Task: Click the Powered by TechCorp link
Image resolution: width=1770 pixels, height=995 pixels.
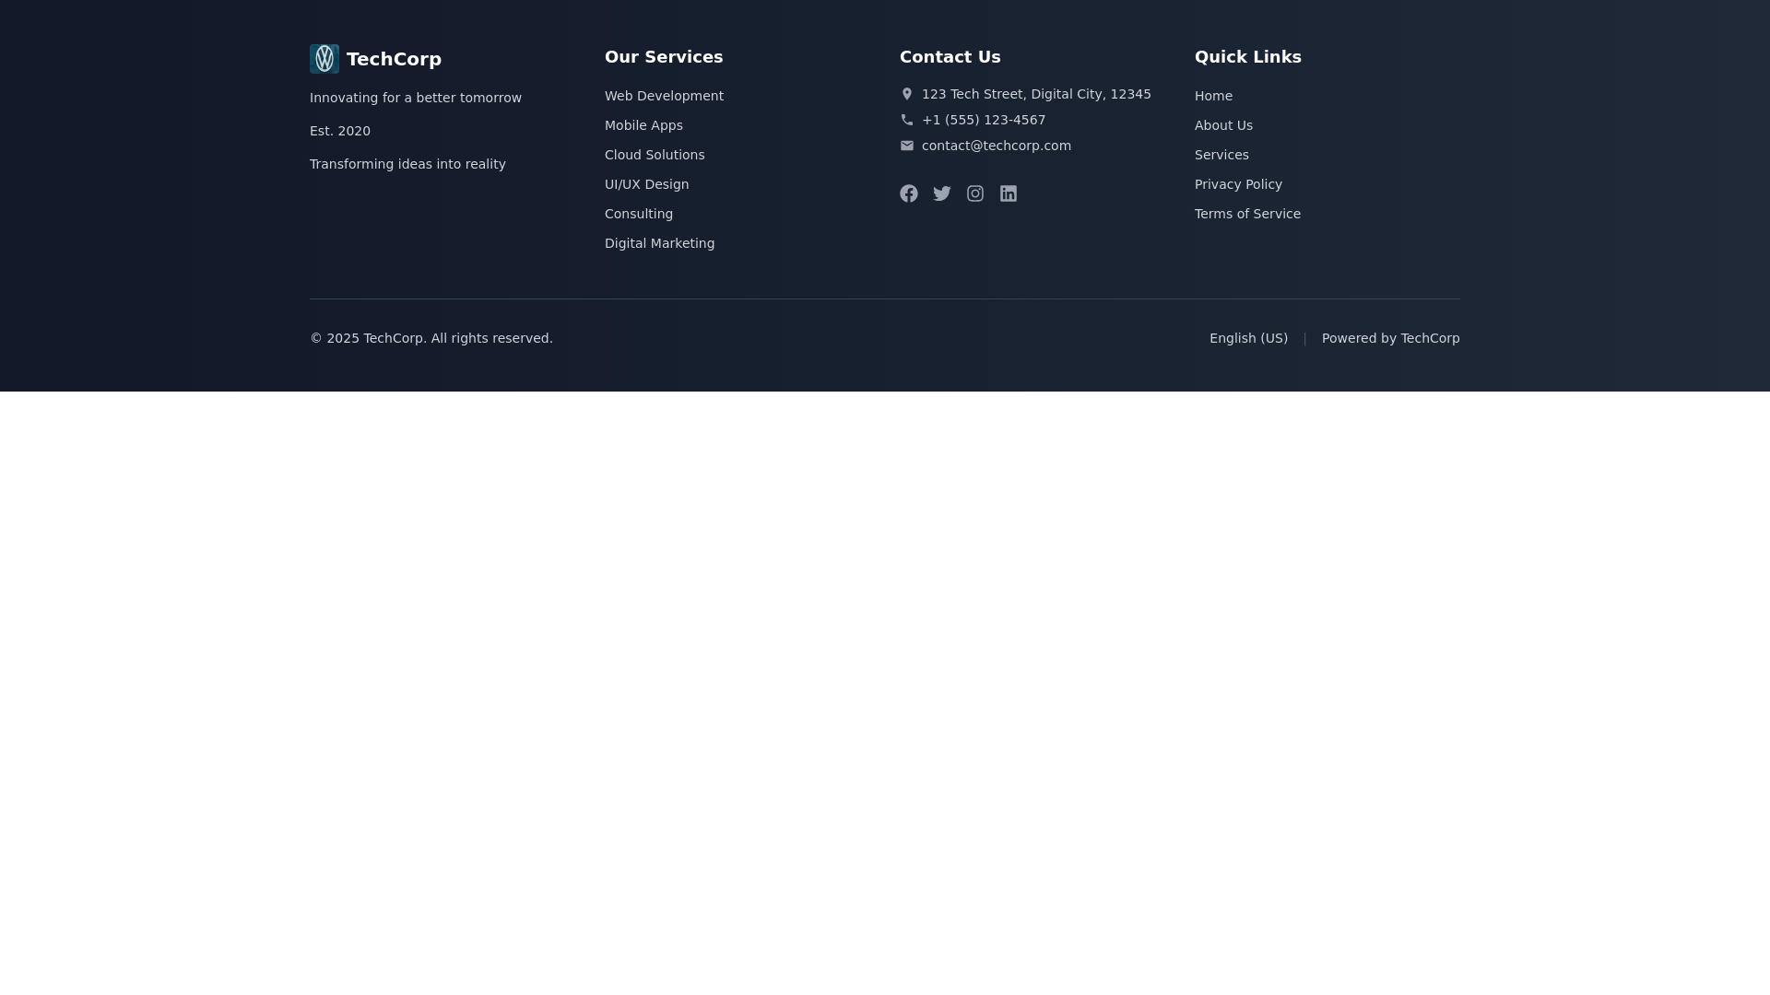Action: coord(1391,338)
